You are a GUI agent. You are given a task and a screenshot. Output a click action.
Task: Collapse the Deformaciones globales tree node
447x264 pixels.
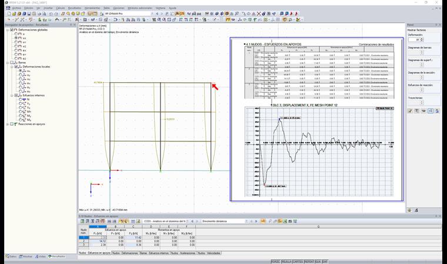pos(8,29)
